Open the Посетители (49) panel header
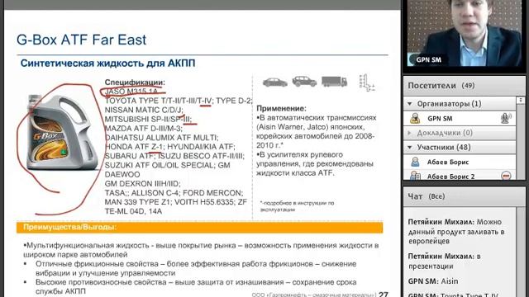Viewport: 529px width, 297px height. pyautogui.click(x=465, y=86)
